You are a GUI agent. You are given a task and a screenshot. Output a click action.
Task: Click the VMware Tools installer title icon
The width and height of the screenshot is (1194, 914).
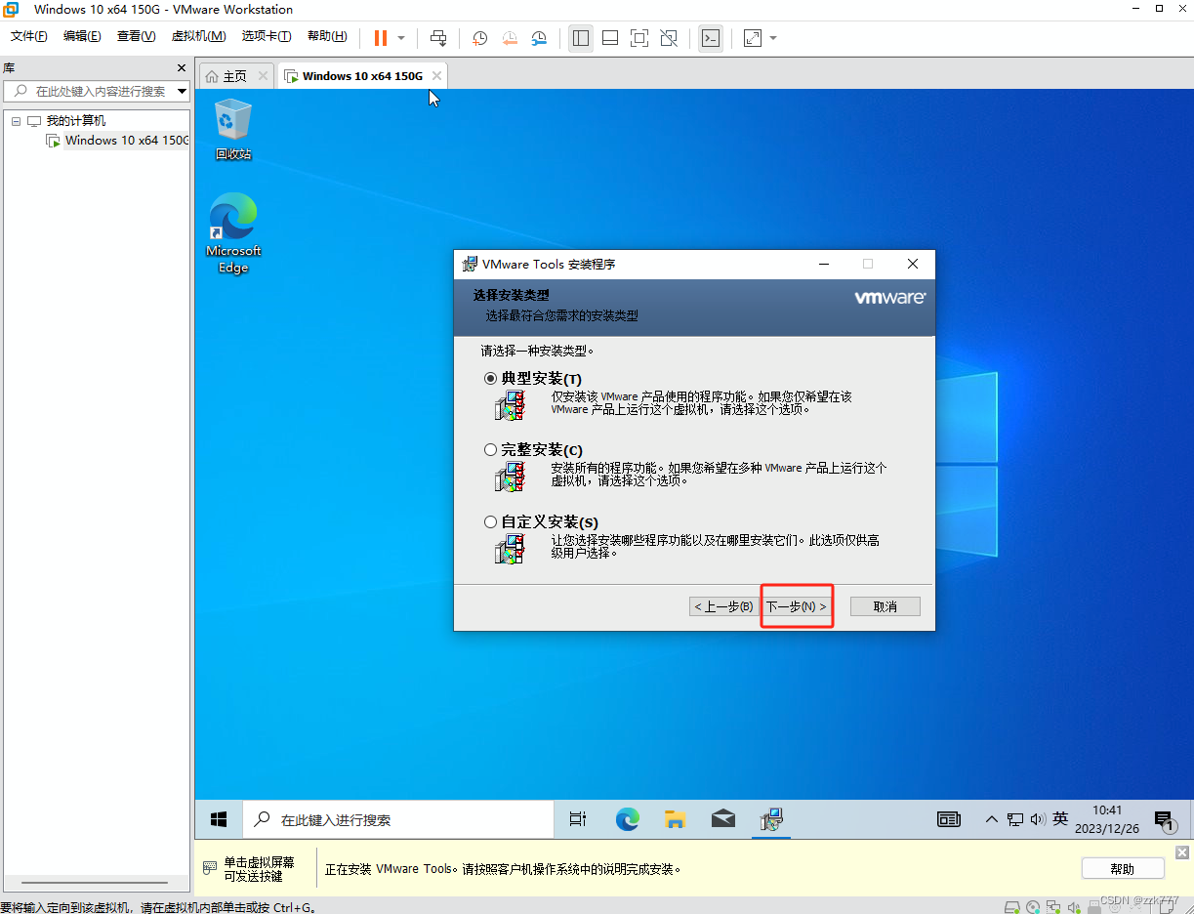click(x=470, y=264)
